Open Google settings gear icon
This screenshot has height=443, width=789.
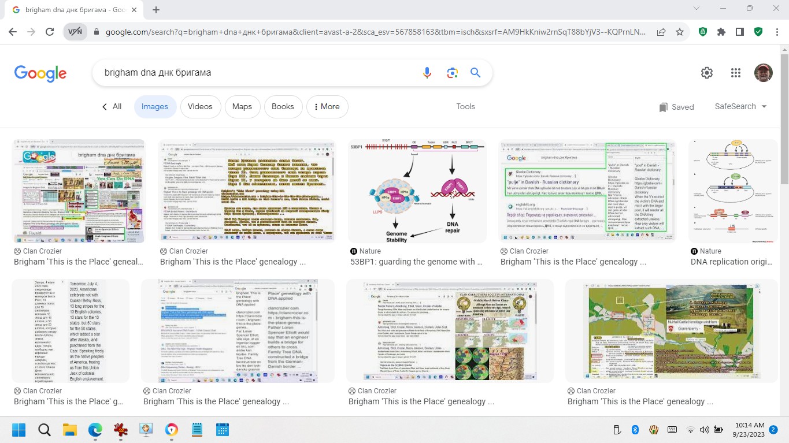point(706,73)
